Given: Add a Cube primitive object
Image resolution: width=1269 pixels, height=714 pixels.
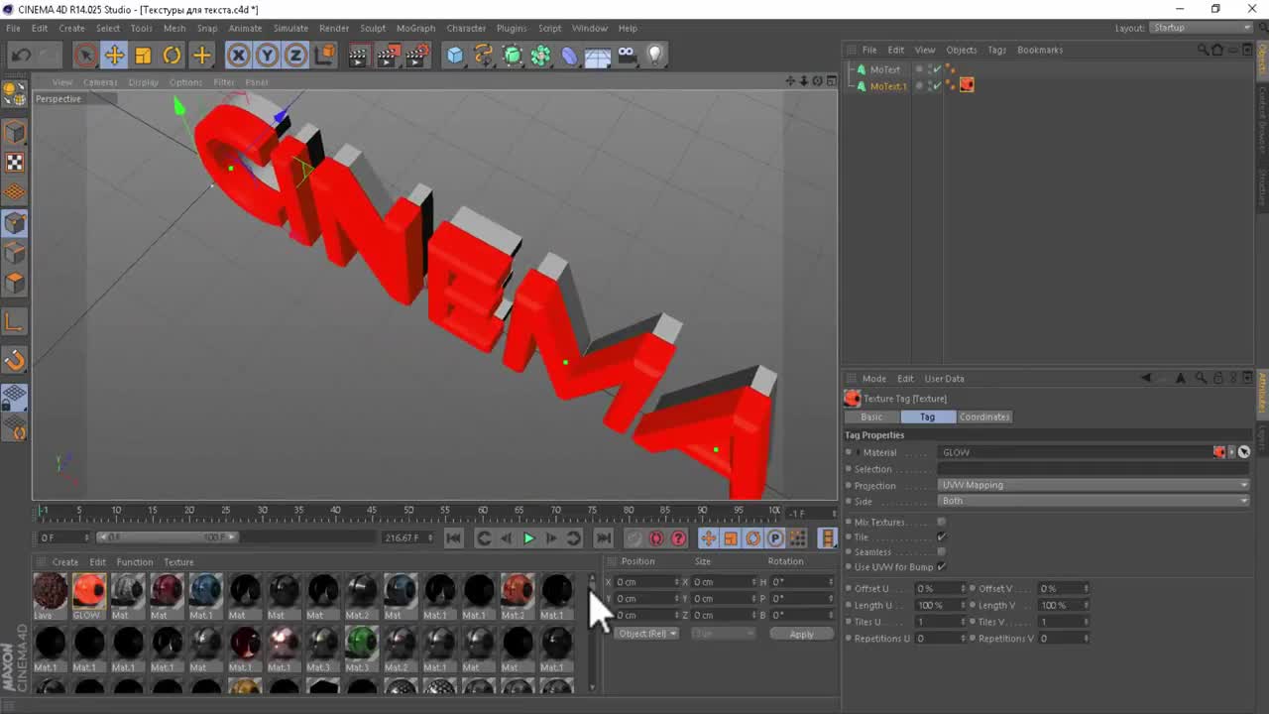Looking at the screenshot, I should [x=454, y=56].
